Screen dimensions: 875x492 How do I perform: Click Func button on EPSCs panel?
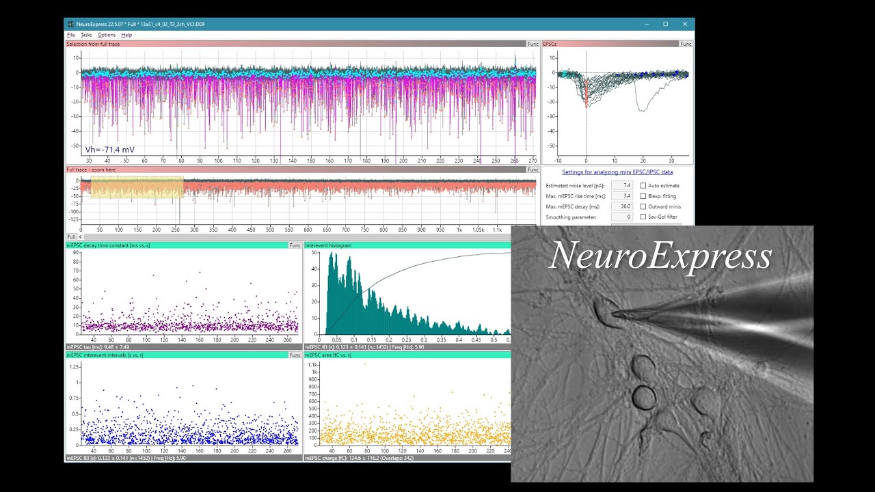pyautogui.click(x=686, y=44)
